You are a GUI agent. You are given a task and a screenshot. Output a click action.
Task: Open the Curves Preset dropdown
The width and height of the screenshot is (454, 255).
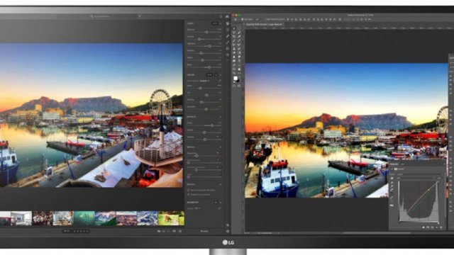tap(419, 174)
